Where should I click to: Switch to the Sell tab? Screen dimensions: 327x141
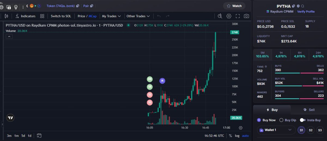click(x=309, y=110)
